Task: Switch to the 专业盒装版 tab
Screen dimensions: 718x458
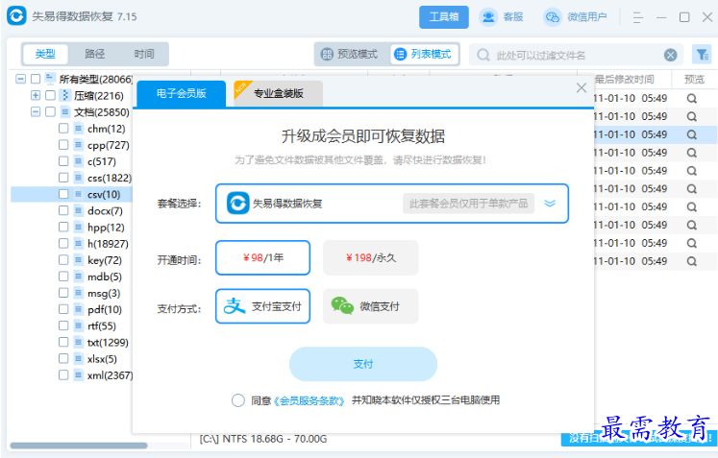Action: click(x=279, y=94)
